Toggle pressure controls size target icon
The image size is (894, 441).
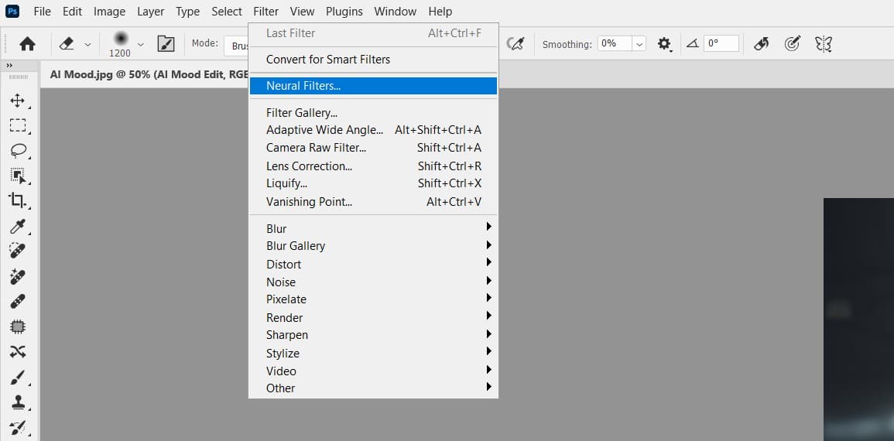[792, 43]
